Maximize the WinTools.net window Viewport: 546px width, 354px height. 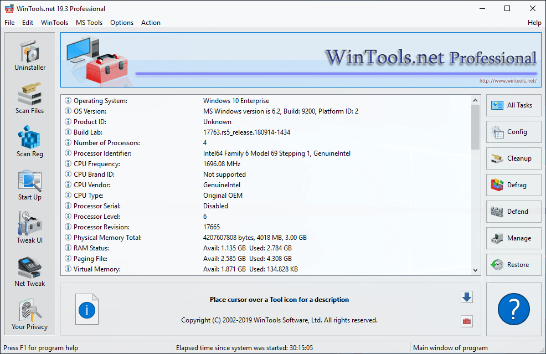(507, 8)
